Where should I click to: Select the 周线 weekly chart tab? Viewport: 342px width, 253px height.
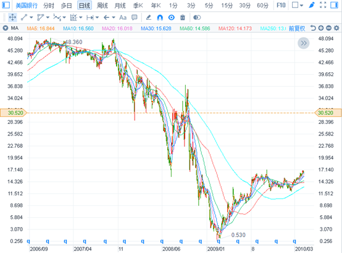pos(102,6)
